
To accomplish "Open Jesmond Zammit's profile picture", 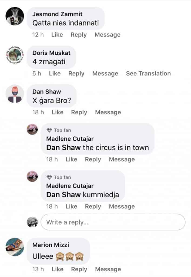I will pyautogui.click(x=15, y=16).
